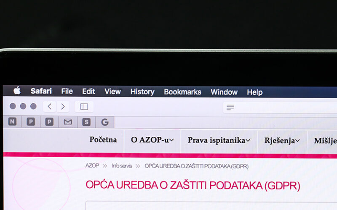Image resolution: width=337 pixels, height=210 pixels.
Task: Expand the Rješenja dropdown menu
Action: pos(282,141)
